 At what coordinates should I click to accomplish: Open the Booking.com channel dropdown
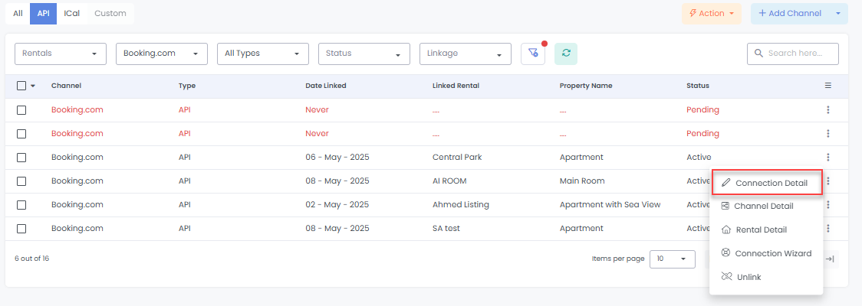tap(162, 54)
